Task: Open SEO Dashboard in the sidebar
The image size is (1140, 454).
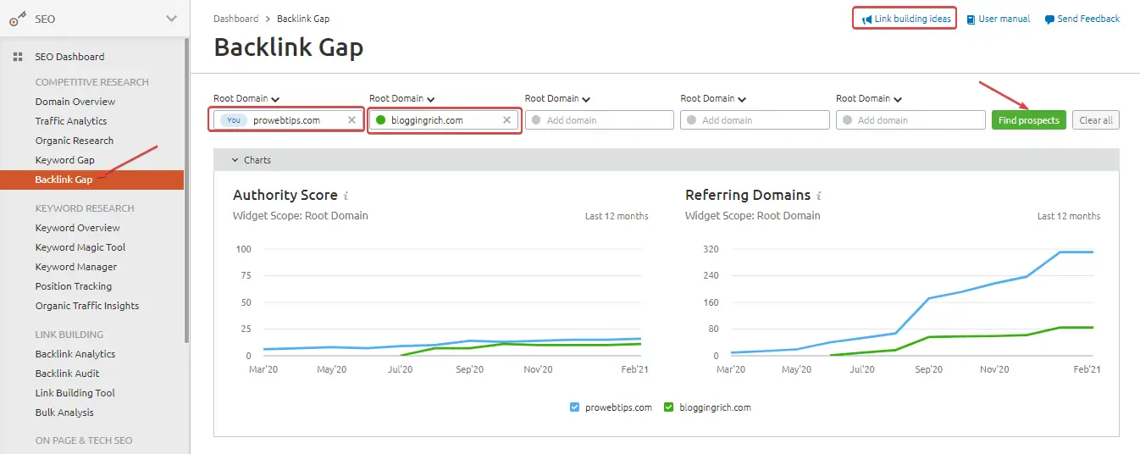Action: pos(69,57)
